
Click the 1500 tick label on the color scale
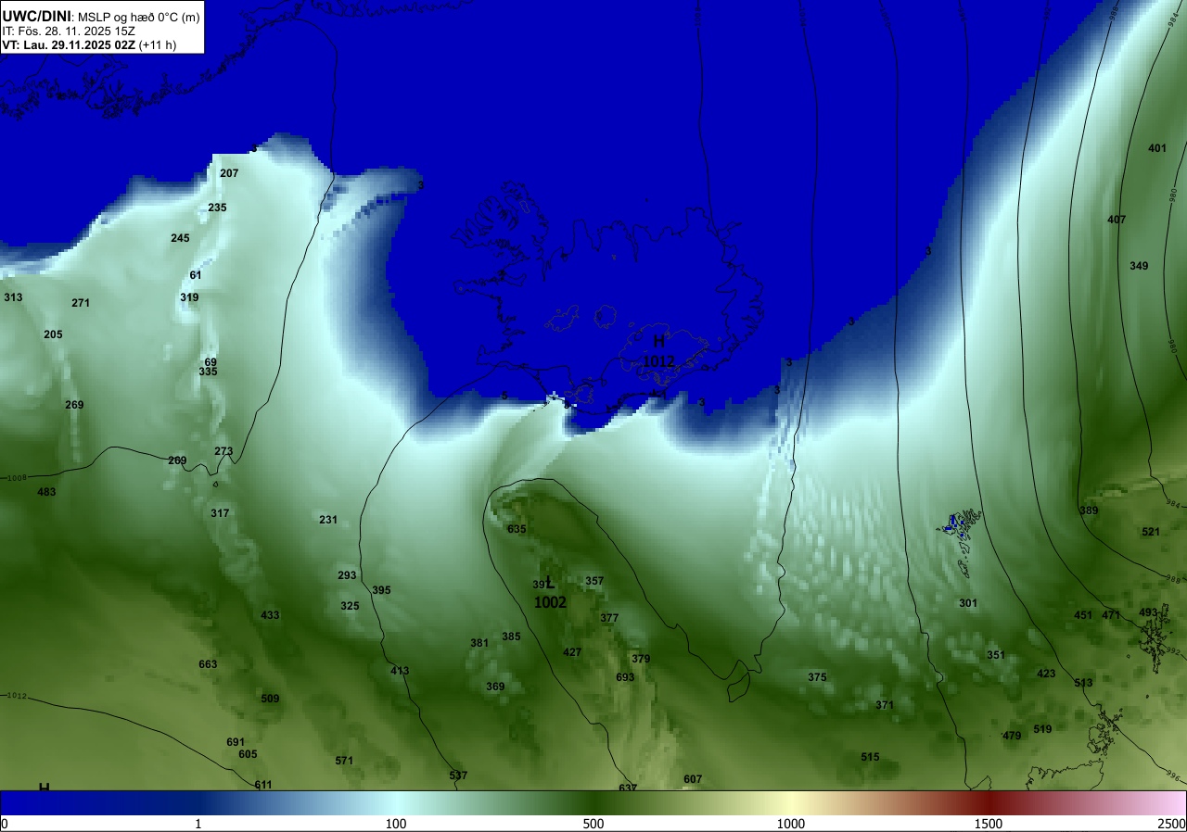click(x=989, y=824)
